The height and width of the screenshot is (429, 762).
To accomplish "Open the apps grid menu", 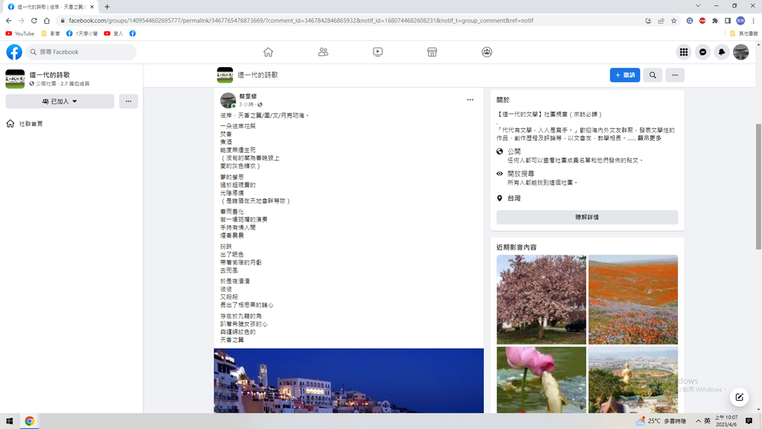I will (683, 52).
